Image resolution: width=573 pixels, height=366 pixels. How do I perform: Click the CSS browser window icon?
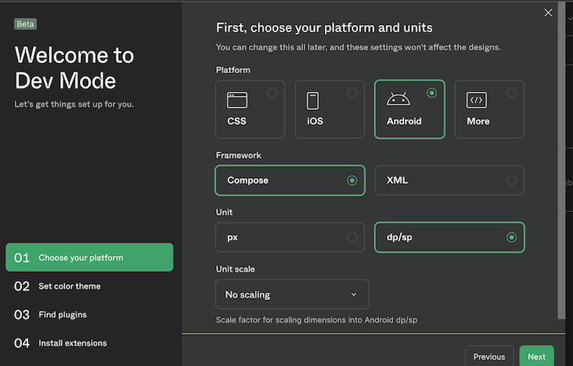point(237,101)
